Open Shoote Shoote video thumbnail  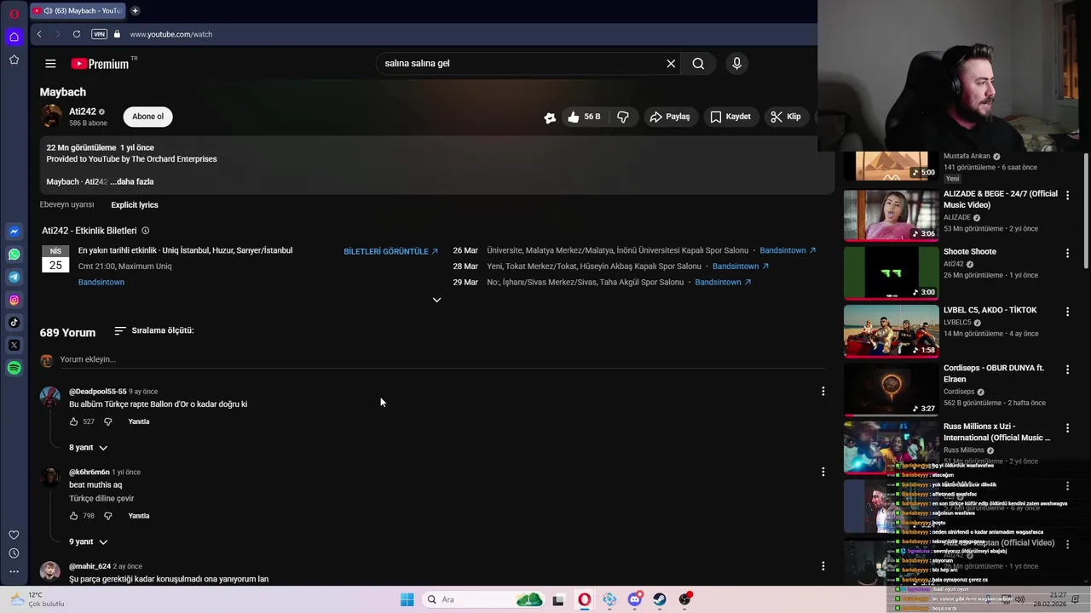(891, 273)
